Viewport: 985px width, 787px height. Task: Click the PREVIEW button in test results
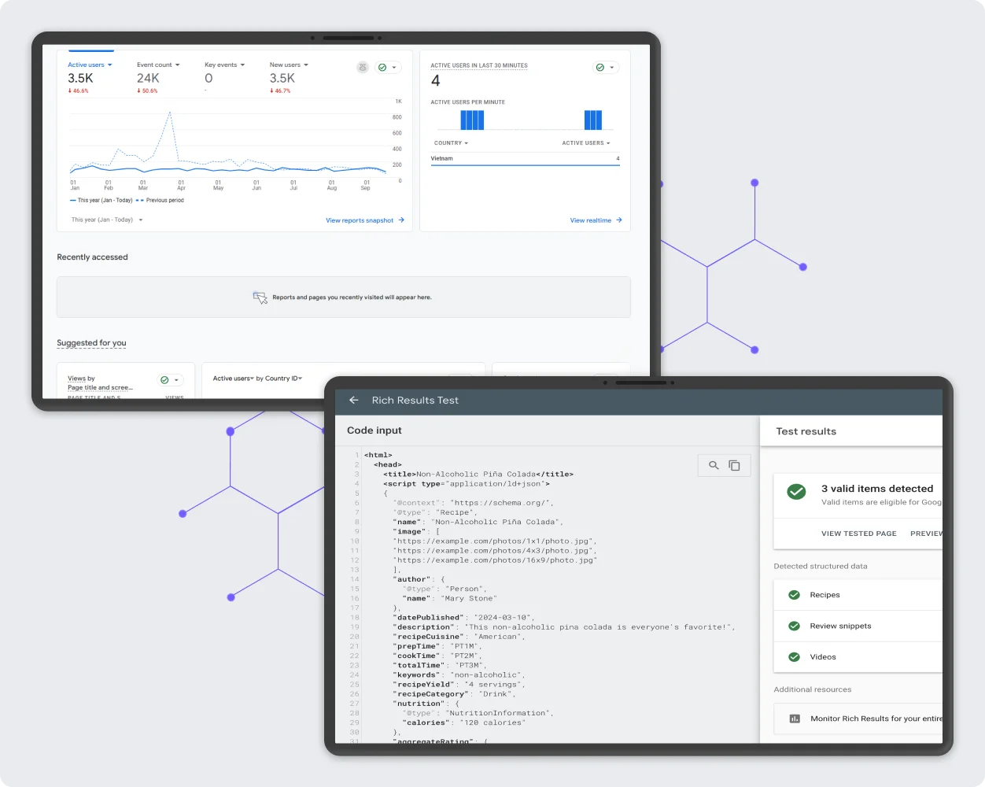coord(926,534)
